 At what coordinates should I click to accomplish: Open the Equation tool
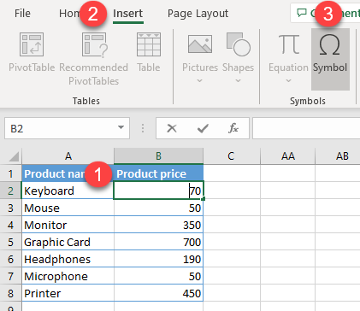[288, 58]
